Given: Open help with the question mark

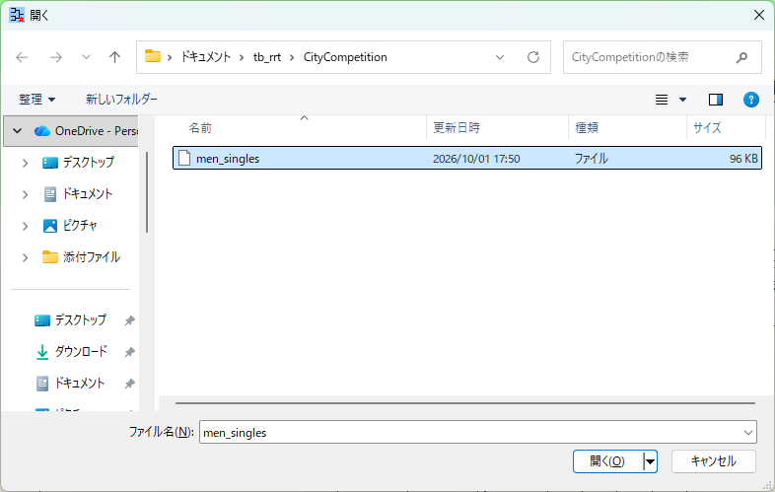Looking at the screenshot, I should [750, 100].
